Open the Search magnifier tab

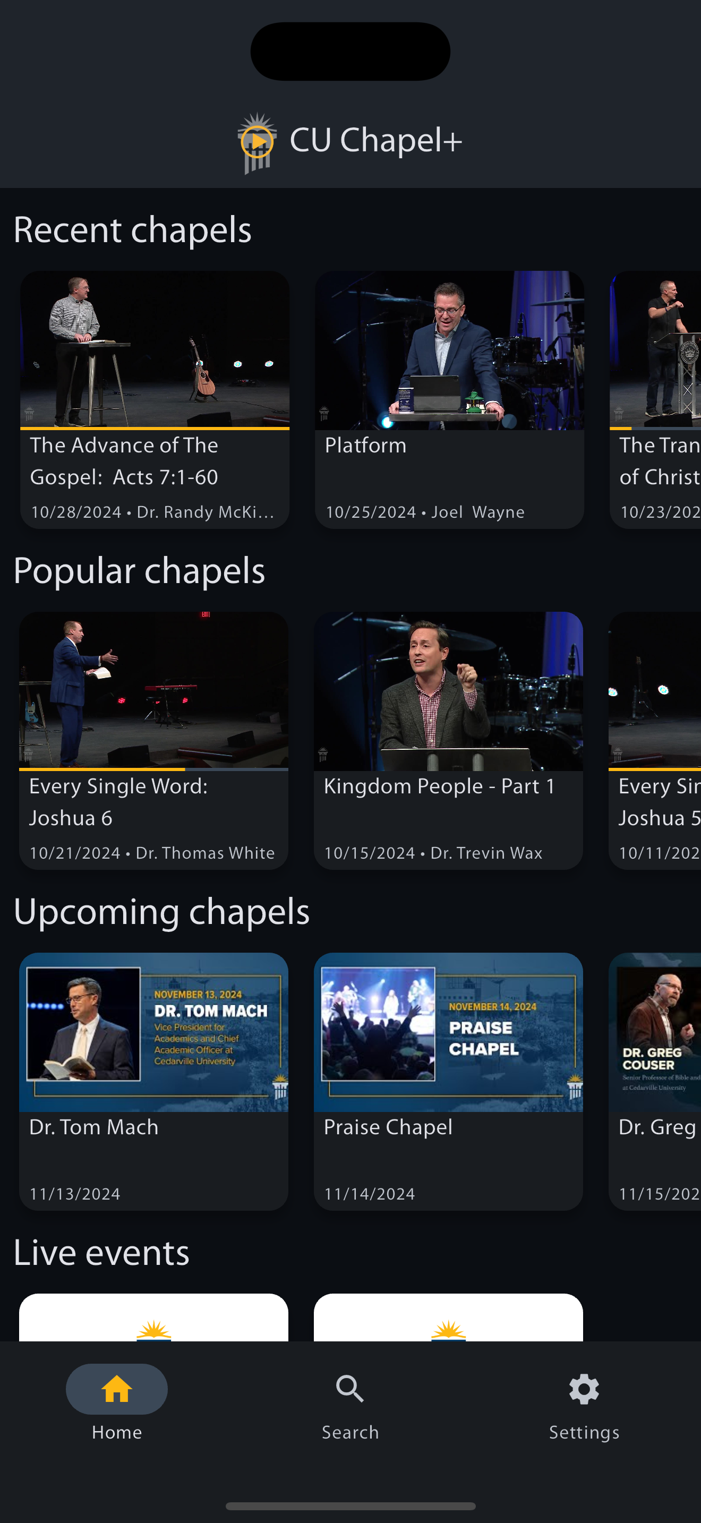(x=350, y=1388)
